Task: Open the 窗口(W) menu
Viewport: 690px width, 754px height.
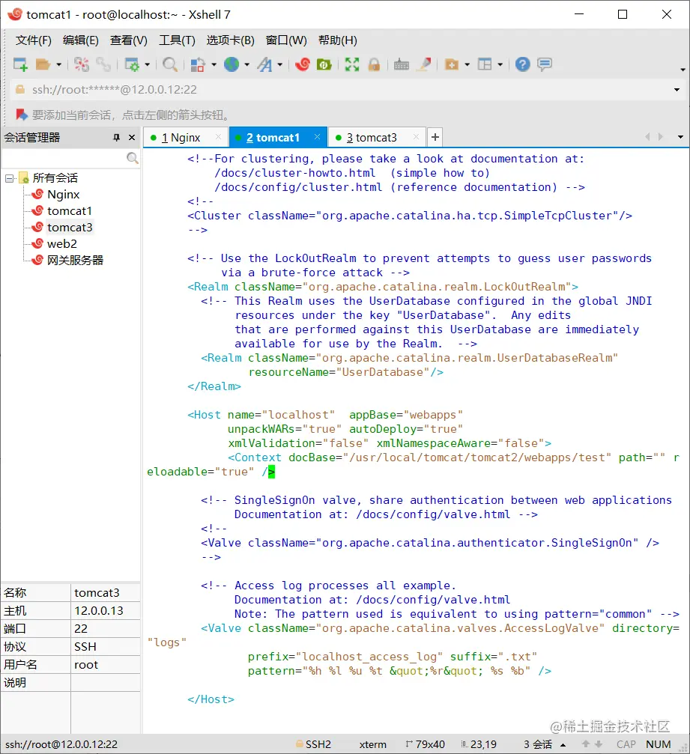Action: [286, 40]
